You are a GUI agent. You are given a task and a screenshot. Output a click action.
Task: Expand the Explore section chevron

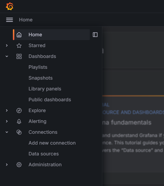(x=7, y=110)
